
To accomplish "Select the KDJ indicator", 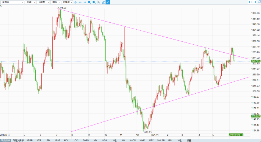I will tap(104, 141).
